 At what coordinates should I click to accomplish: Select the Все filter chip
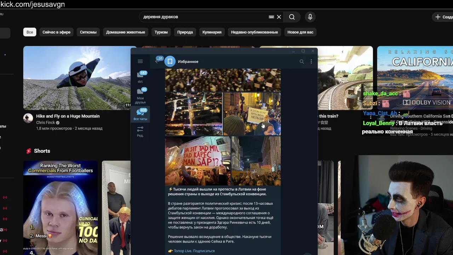coord(30,32)
